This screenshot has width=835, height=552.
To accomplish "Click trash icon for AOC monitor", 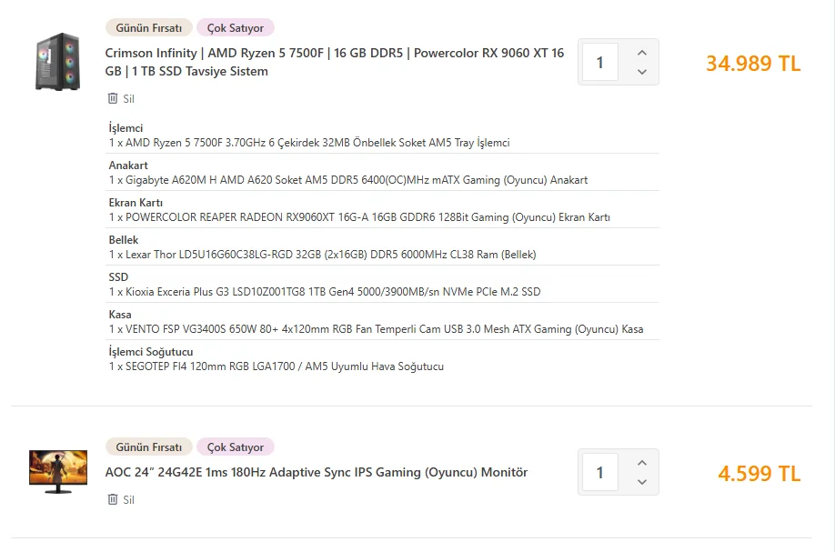I will [x=113, y=499].
